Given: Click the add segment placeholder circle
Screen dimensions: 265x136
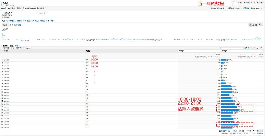Looking at the screenshot, I should [37, 14].
